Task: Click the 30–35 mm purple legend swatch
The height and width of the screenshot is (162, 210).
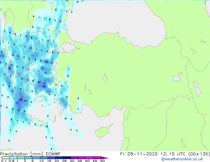Action: (75, 158)
